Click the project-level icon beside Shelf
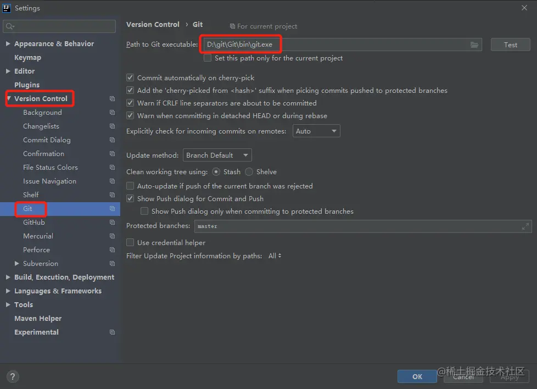Image resolution: width=537 pixels, height=389 pixels. coord(112,194)
